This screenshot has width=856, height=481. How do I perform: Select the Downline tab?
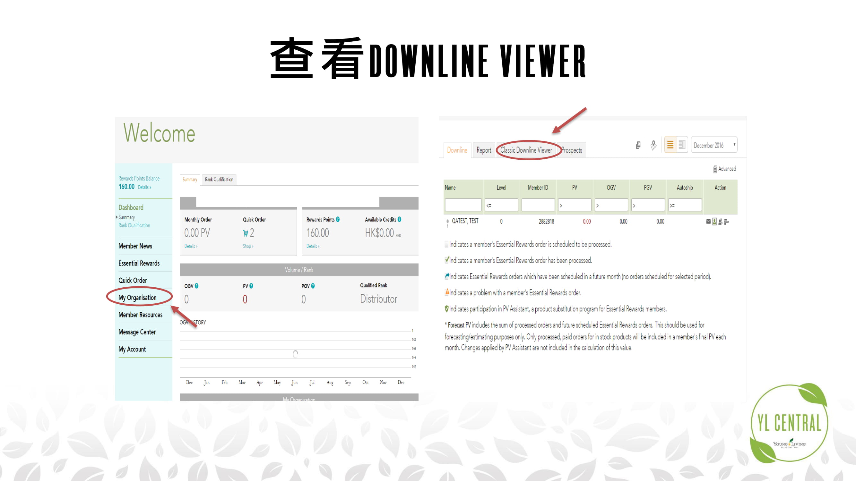[457, 150]
